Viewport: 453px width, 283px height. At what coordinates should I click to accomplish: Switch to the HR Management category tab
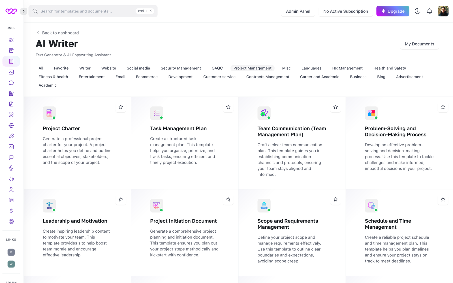(347, 68)
